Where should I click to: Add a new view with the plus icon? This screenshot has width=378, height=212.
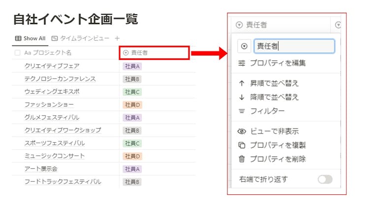[117, 38]
